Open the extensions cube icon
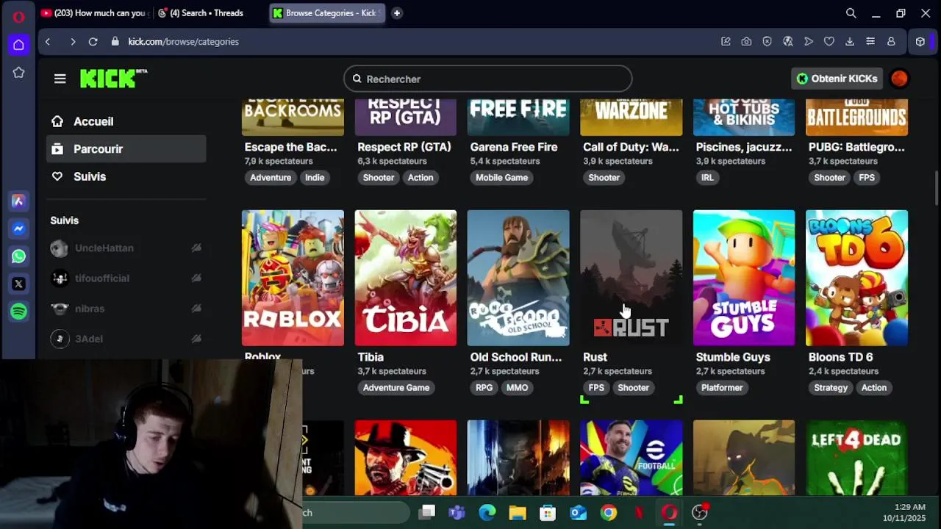The width and height of the screenshot is (941, 529). point(920,42)
